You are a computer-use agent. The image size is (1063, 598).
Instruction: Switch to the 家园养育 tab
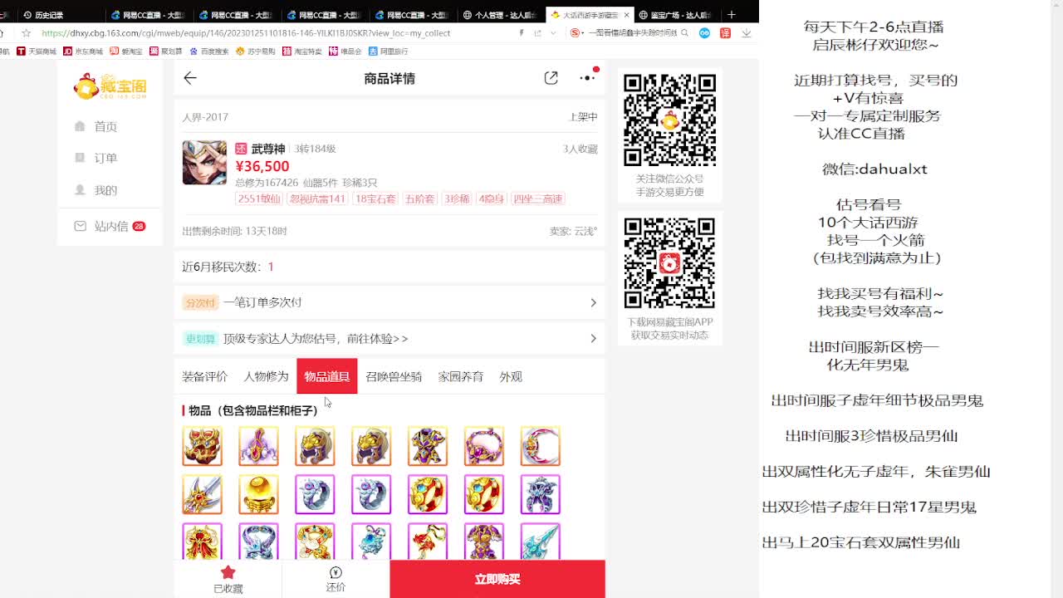tap(461, 376)
